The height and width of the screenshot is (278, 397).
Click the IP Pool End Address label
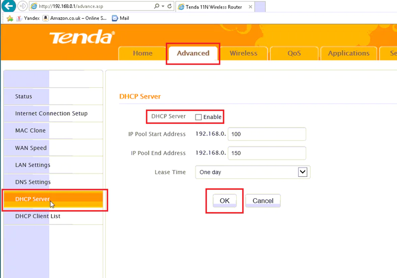click(x=158, y=153)
